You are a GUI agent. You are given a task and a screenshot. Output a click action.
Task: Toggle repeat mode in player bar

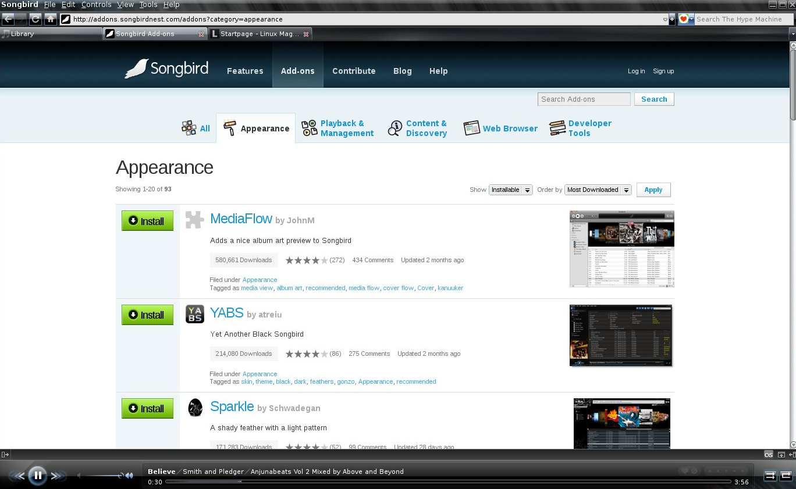786,476
